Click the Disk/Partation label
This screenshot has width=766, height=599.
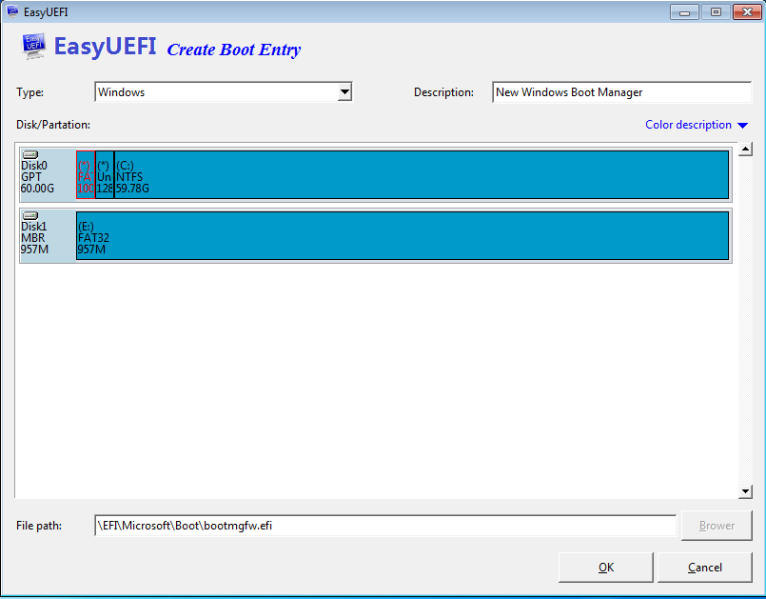click(53, 125)
